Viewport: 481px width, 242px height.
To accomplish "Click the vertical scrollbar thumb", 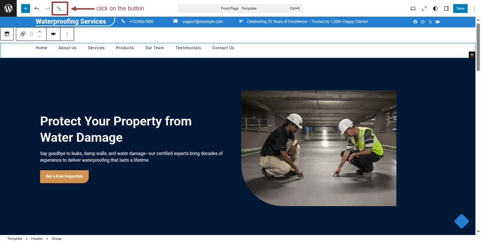I will click(478, 47).
